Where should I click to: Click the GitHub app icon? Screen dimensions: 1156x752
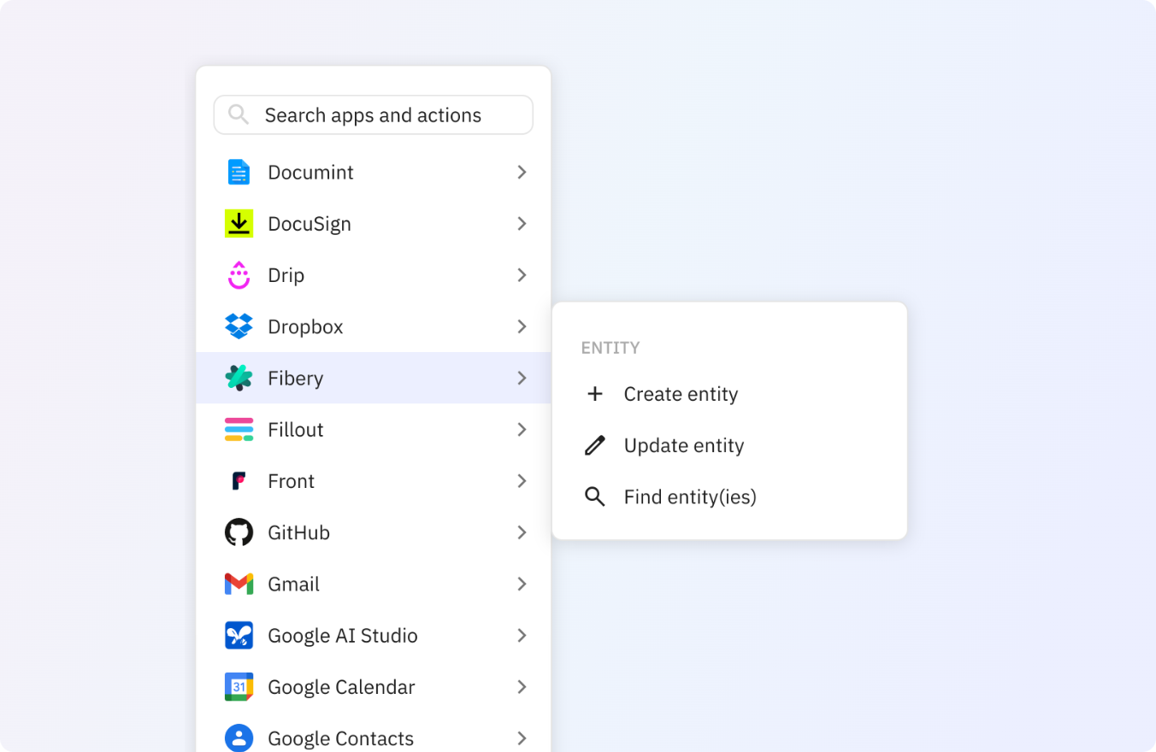point(239,532)
